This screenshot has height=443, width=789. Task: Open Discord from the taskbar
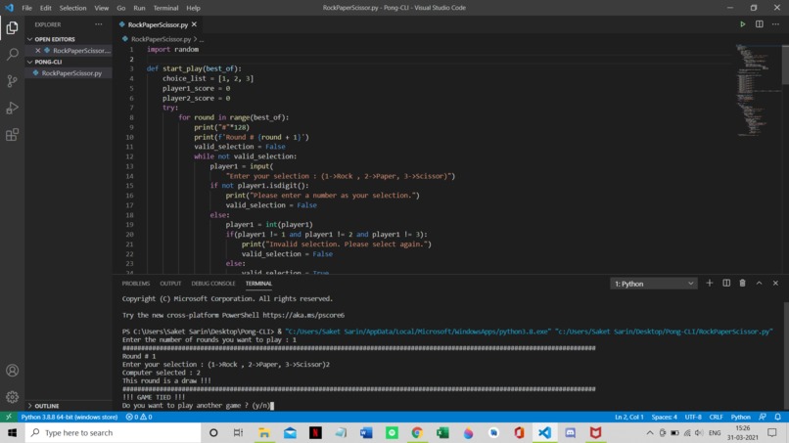pyautogui.click(x=570, y=432)
